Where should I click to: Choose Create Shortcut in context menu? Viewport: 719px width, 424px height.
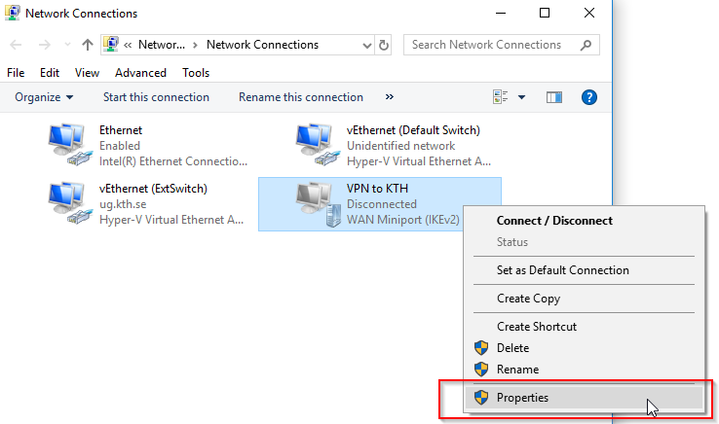[536, 327]
